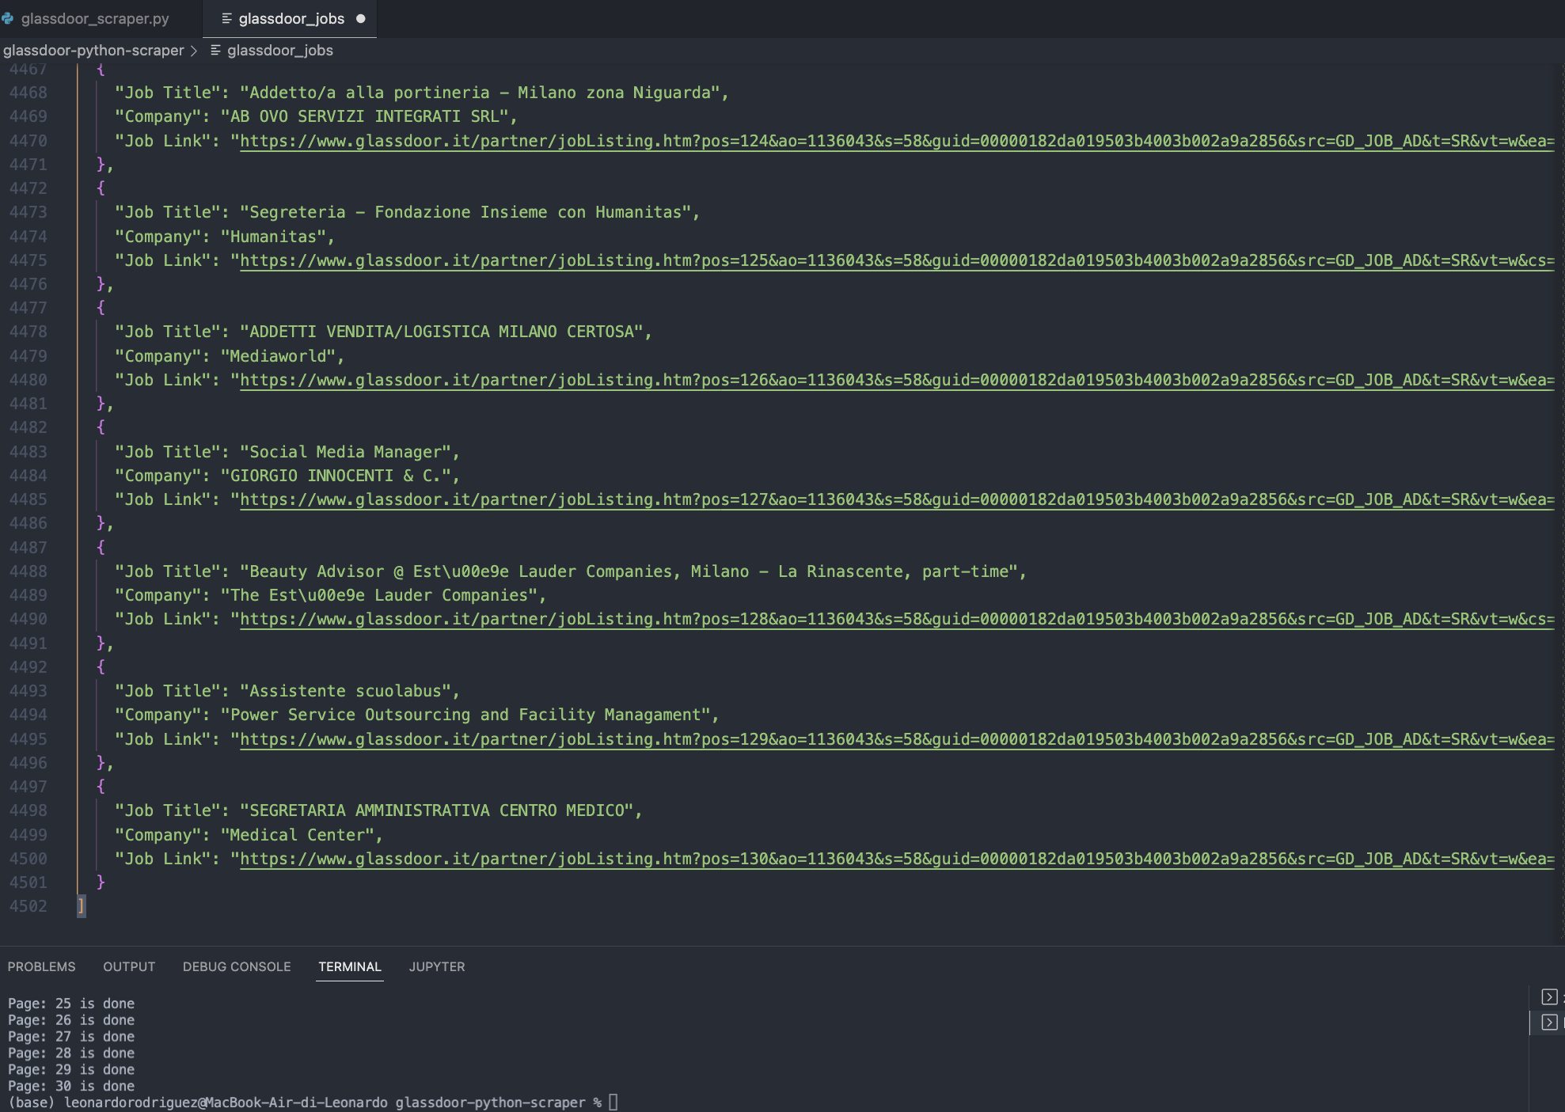Viewport: 1565px width, 1112px height.
Task: Select the first terminal instance icon
Action: 1549,997
